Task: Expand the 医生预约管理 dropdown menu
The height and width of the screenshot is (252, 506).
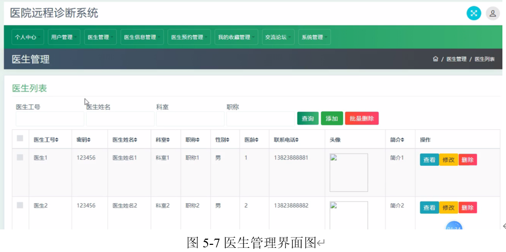Action: (189, 37)
